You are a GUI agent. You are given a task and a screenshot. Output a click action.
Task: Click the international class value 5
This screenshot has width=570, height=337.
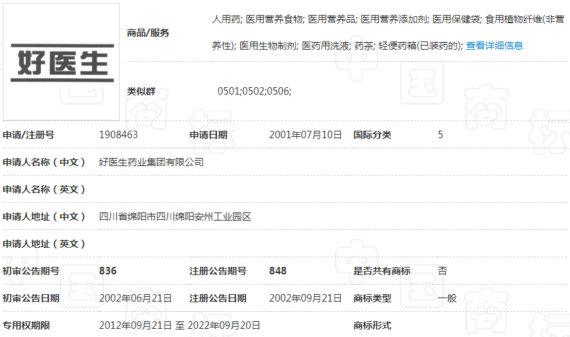[x=441, y=135]
